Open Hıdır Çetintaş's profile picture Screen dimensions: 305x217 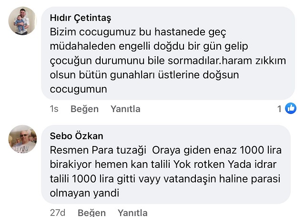click(22, 21)
